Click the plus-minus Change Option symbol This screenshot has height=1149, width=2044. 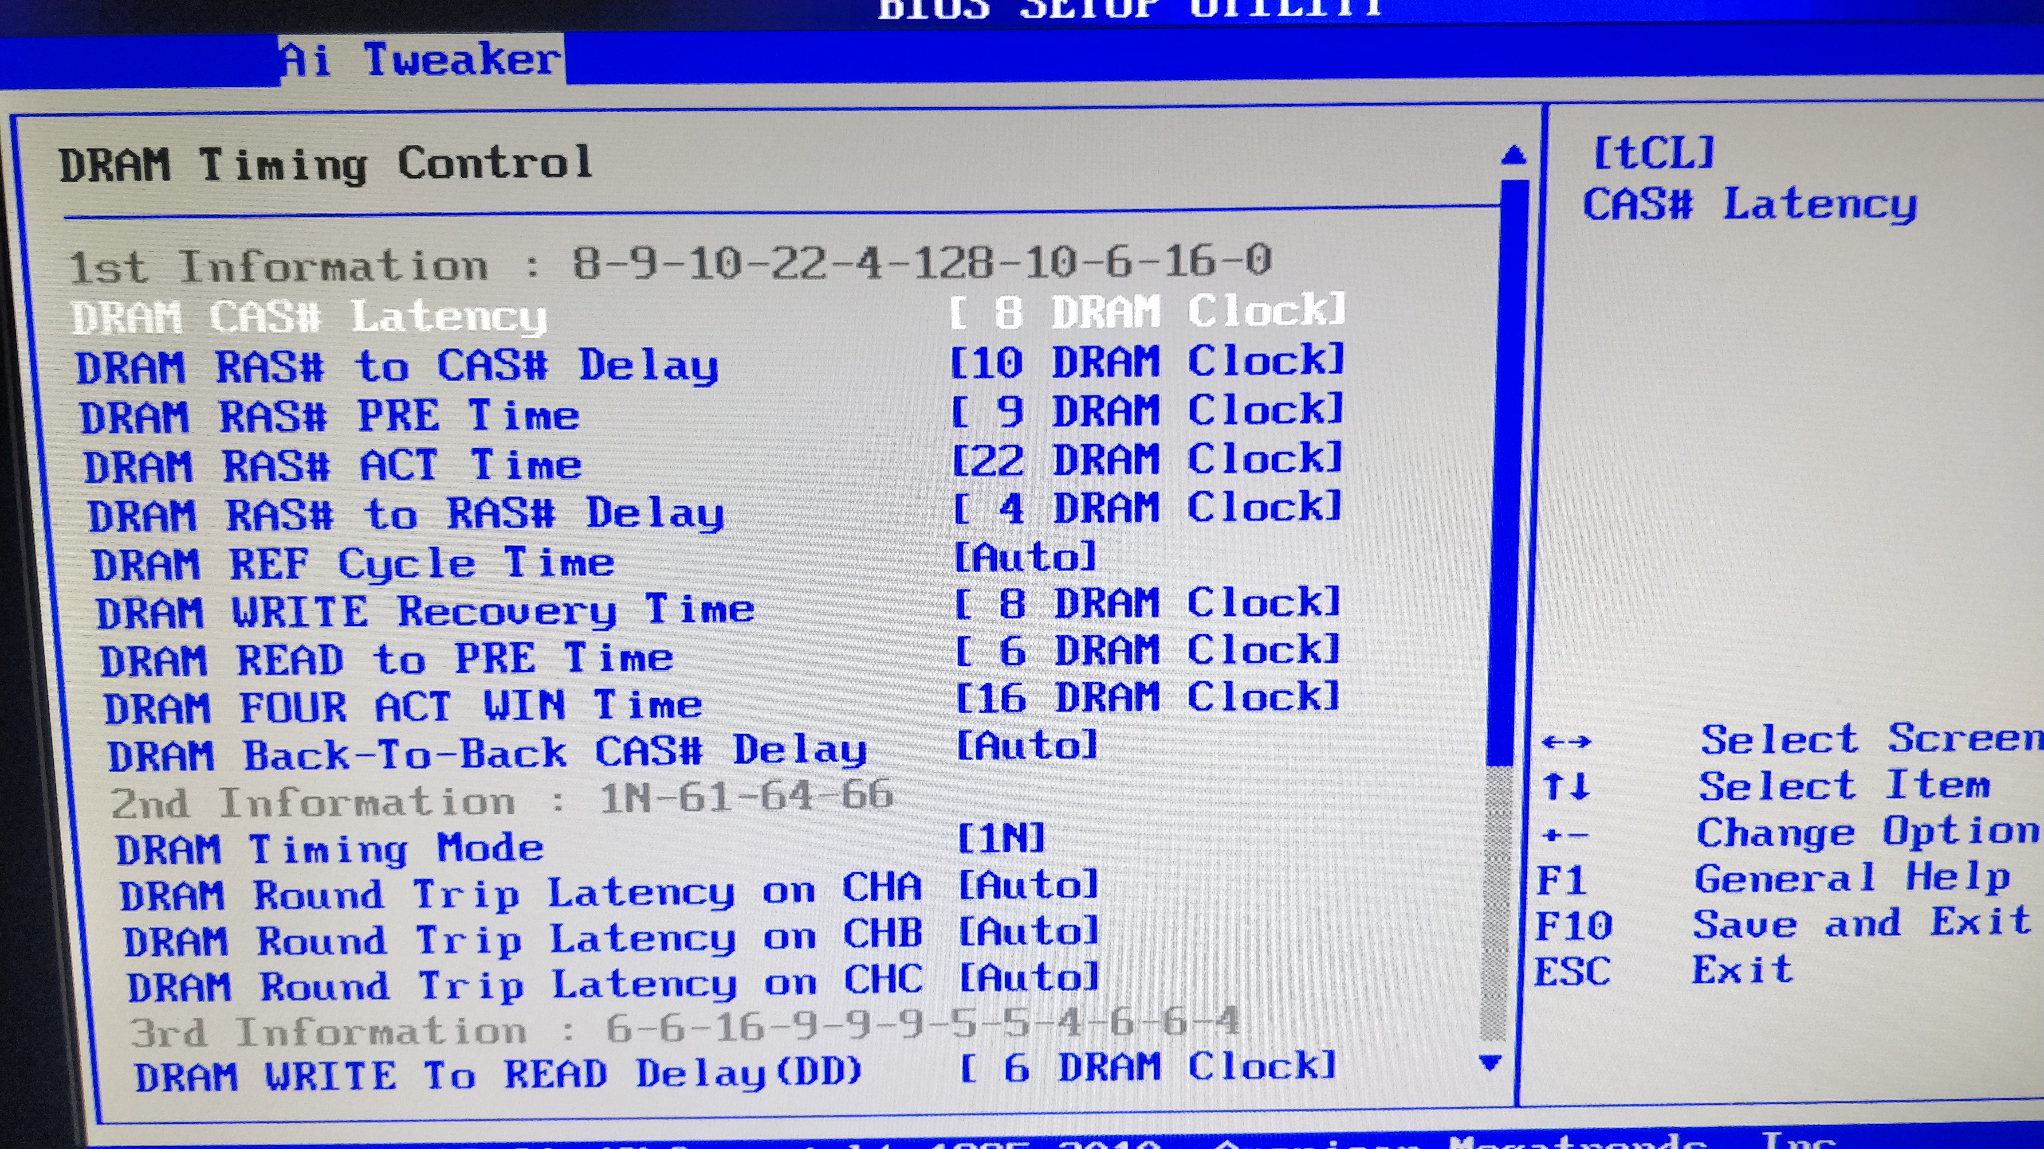[1564, 835]
